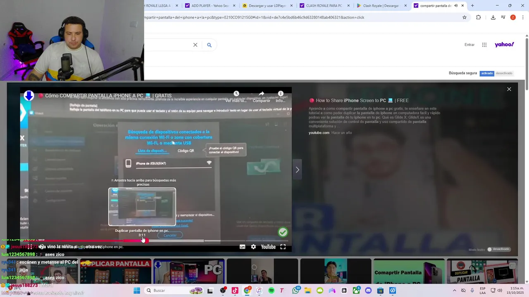
Task: Set Búsqueda segura to desactivado
Action: click(504, 73)
